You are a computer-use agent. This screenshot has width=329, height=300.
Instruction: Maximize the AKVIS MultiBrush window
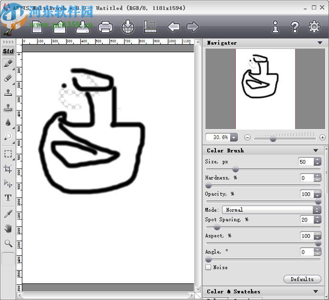click(x=314, y=8)
